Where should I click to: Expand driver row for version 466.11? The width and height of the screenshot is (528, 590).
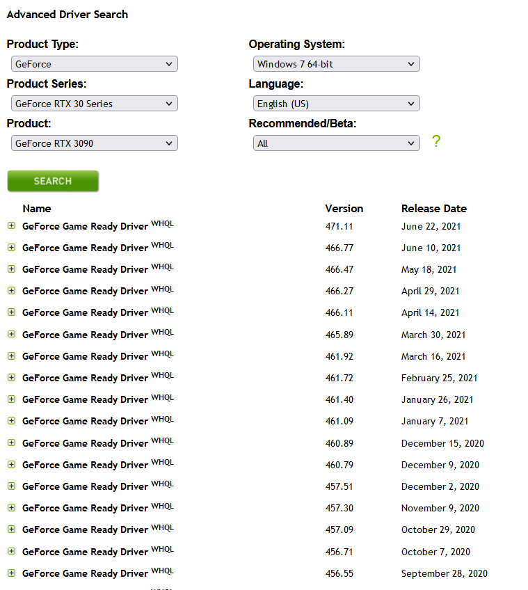[12, 312]
